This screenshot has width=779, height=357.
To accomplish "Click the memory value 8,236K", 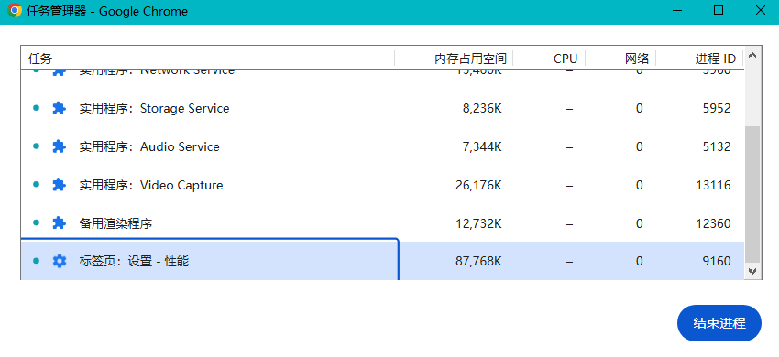I will point(482,108).
